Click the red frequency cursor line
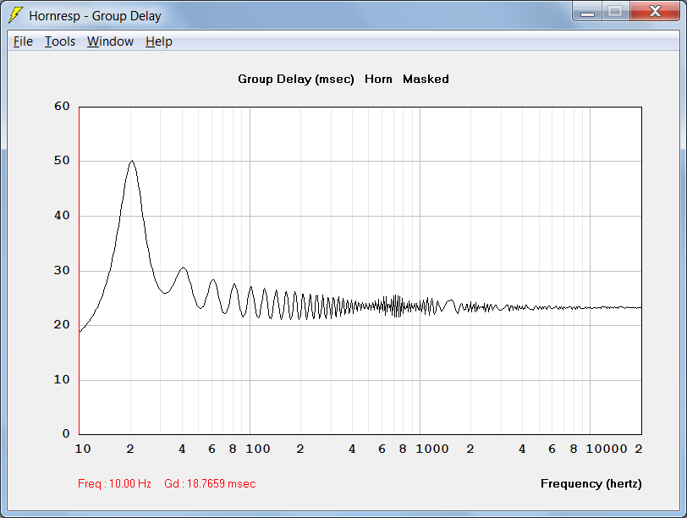 pos(80,270)
